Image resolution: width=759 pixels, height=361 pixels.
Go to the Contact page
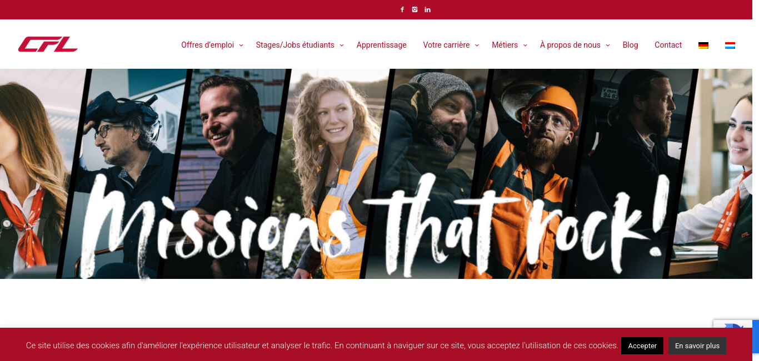[668, 45]
